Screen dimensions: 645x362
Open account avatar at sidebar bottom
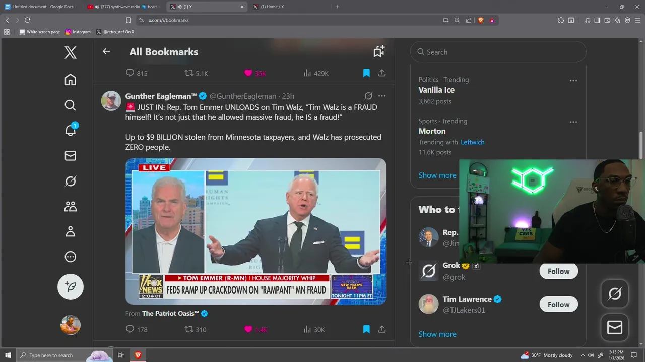(x=71, y=325)
